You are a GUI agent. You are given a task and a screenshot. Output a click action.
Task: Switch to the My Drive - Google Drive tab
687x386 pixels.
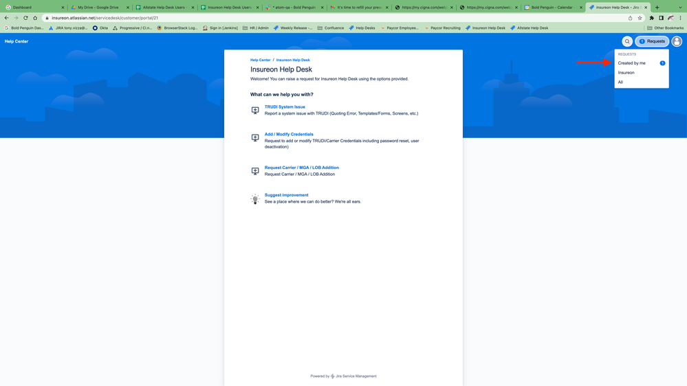pyautogui.click(x=99, y=8)
